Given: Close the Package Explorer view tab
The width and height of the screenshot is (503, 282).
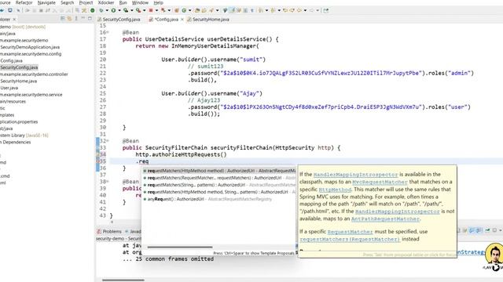Looking at the screenshot, I should pos(14,20).
